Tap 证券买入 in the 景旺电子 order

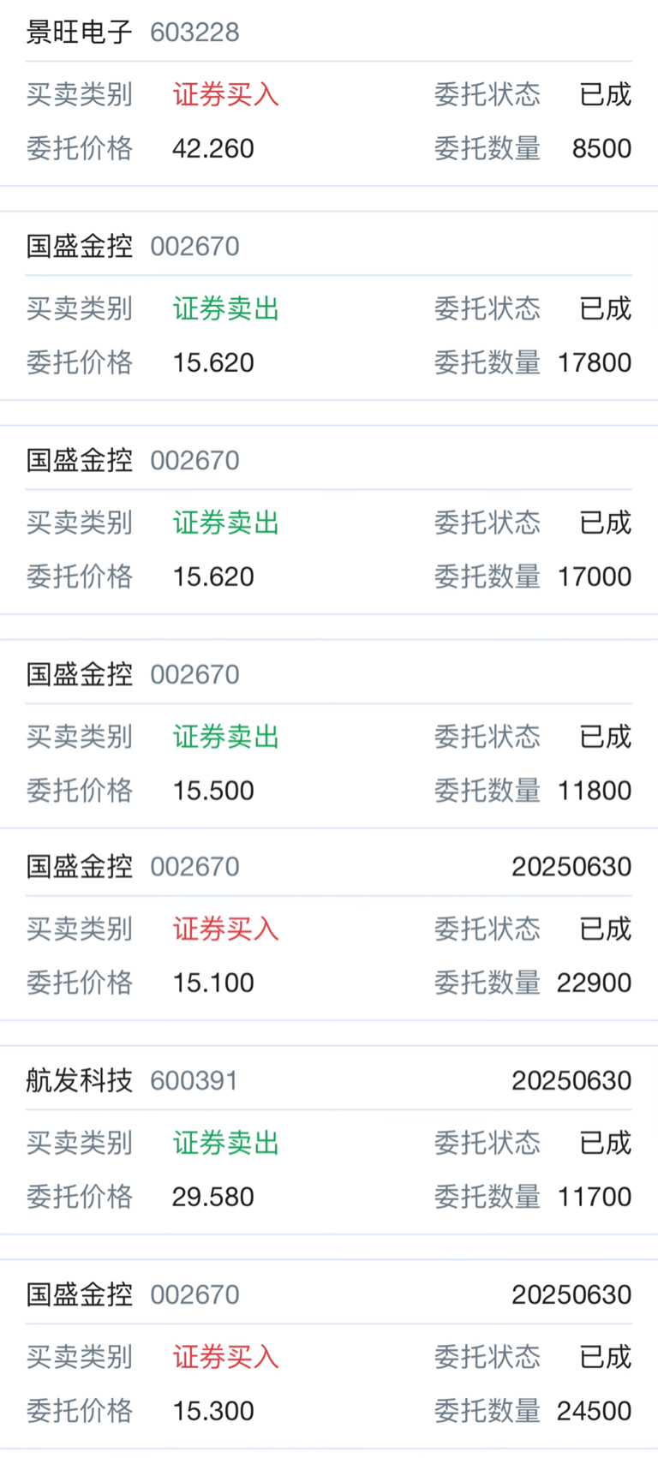click(x=226, y=94)
